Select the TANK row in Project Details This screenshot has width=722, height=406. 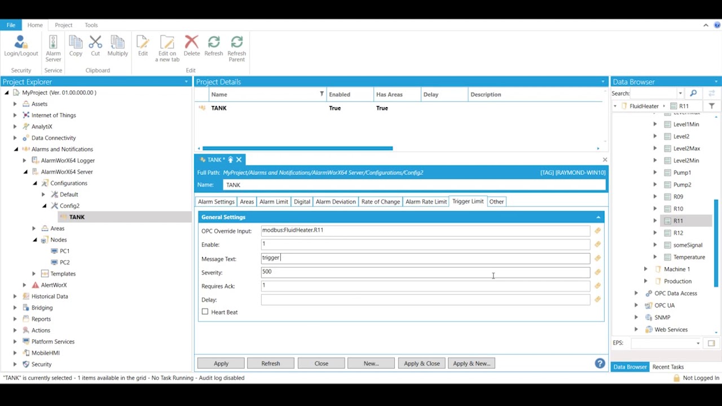tap(400, 108)
